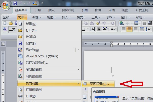Open the 编辑 classic menu

tap(37, 17)
